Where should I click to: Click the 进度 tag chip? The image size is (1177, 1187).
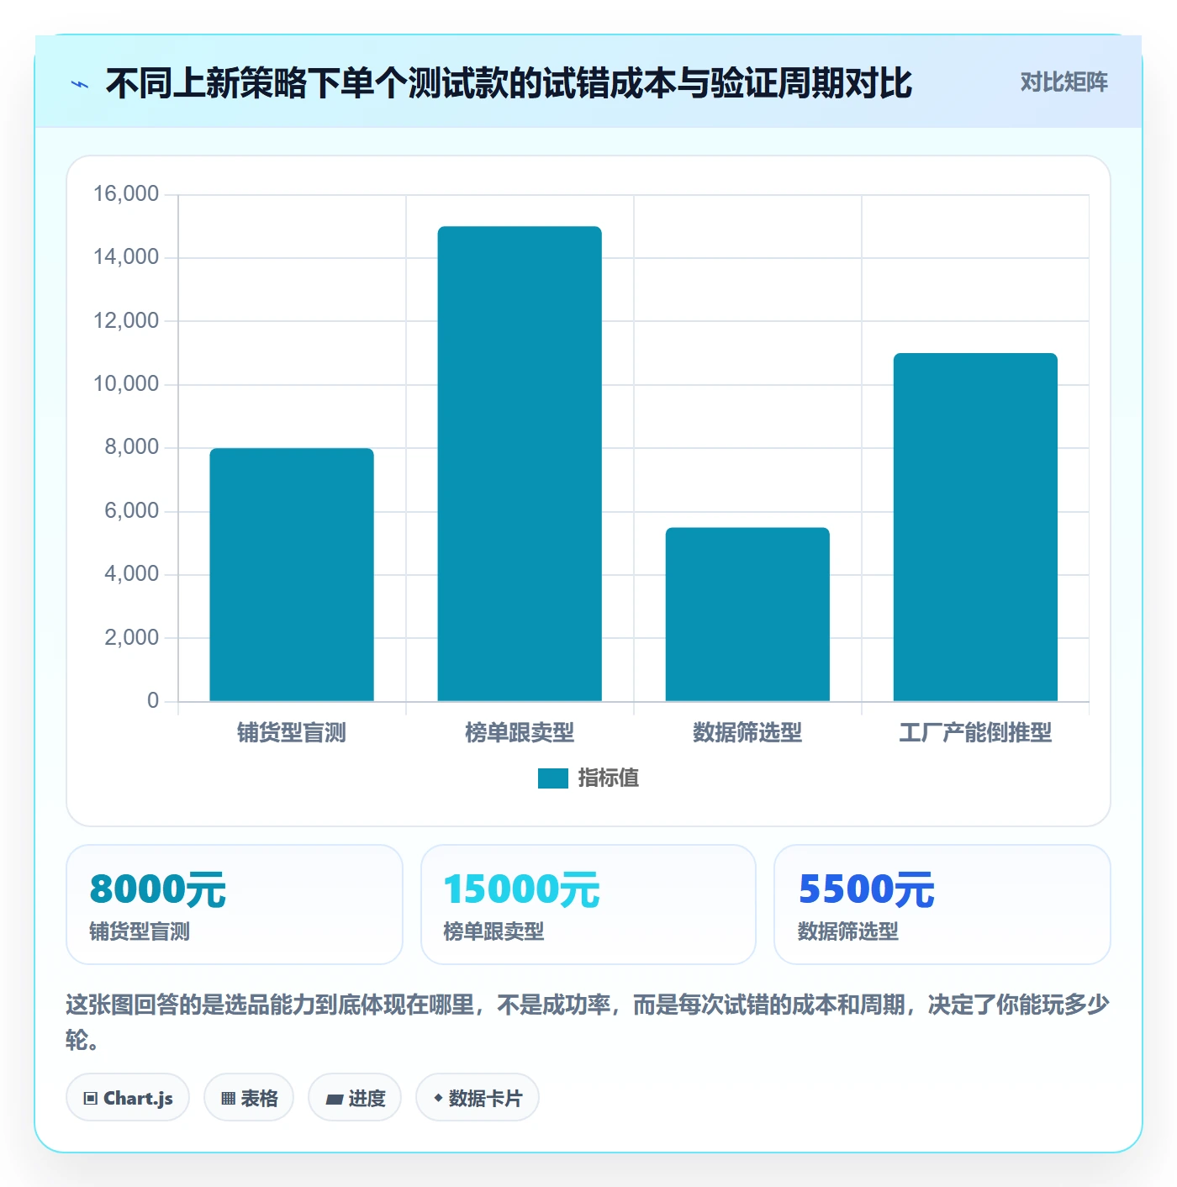coord(355,1098)
